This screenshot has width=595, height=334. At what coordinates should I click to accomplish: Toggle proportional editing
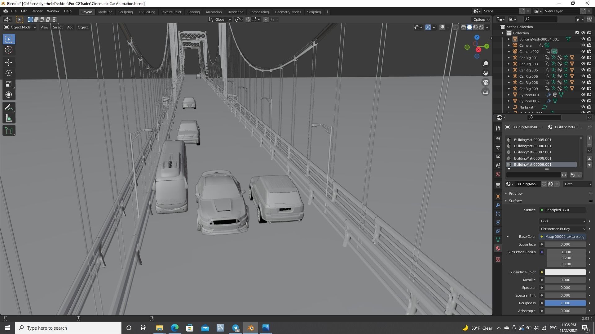pos(266,19)
